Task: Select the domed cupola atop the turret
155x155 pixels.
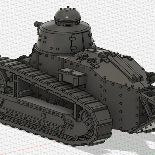Action: (68, 16)
